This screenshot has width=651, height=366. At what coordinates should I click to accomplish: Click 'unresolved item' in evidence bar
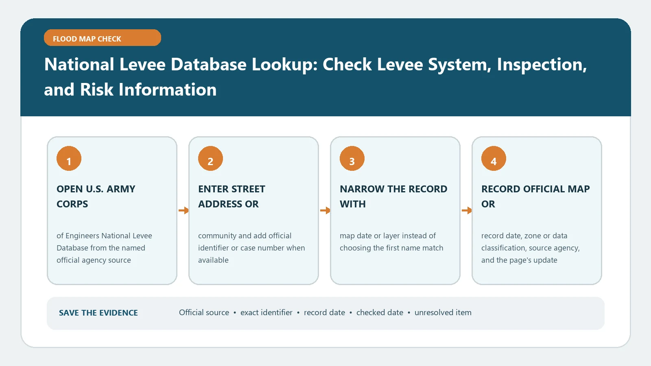(443, 312)
